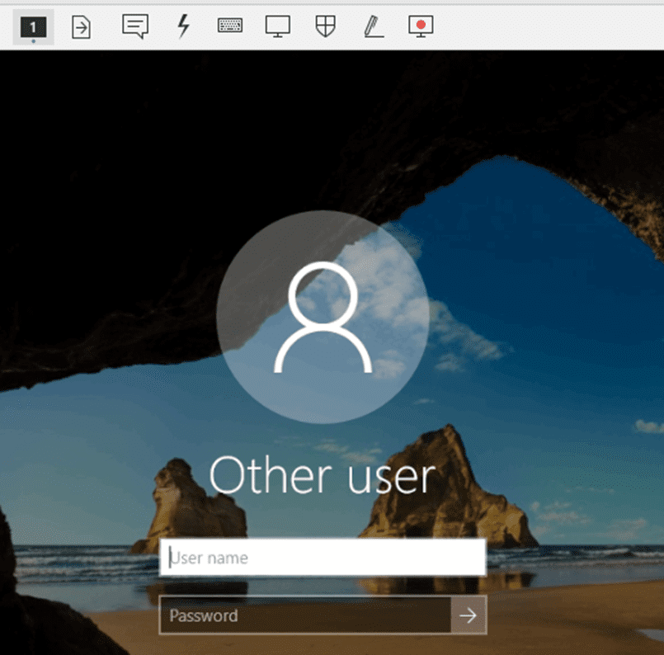Toggle the on-screen keyboard icon
This screenshot has width=664, height=655.
click(230, 26)
